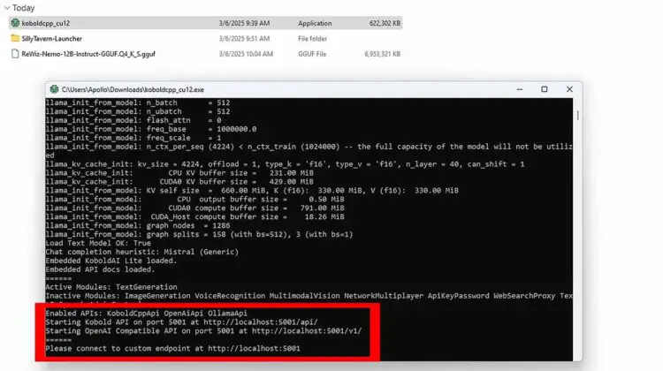Click 'Embedded API docs loaded.' line
663x371 pixels.
pos(100,269)
